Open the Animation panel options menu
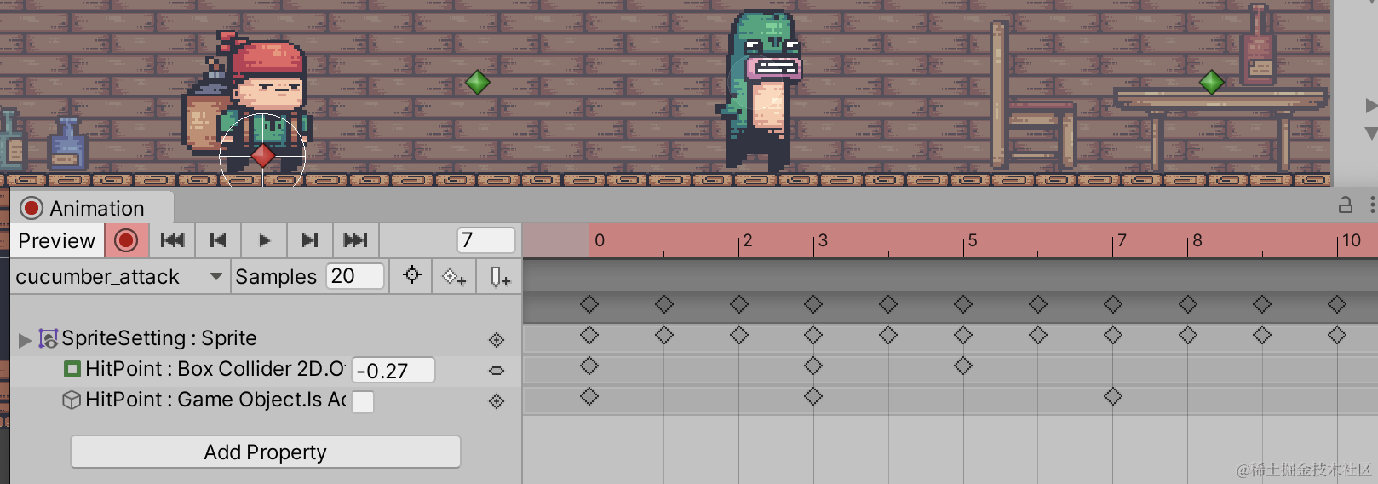Screen dimensions: 1378x484 click(1371, 205)
